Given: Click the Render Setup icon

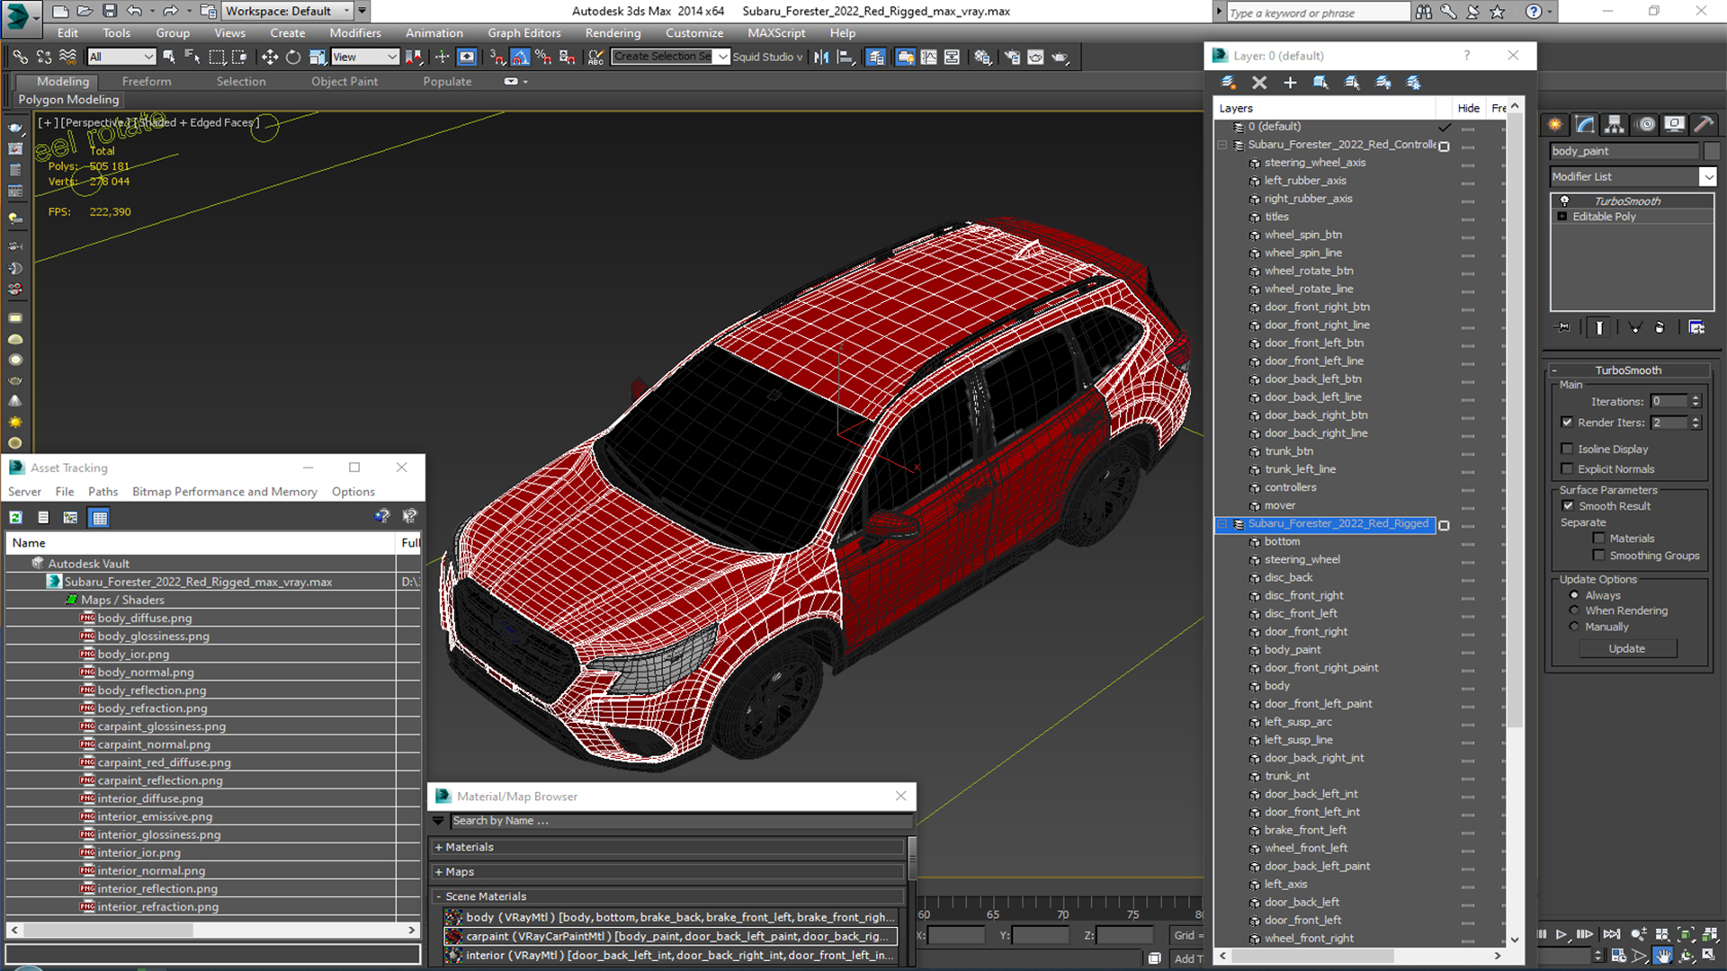Looking at the screenshot, I should coord(1013,57).
